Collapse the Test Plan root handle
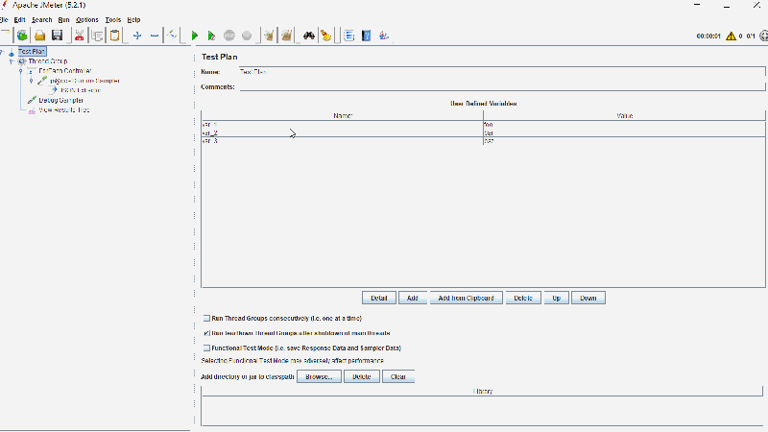The image size is (768, 432). [2, 52]
